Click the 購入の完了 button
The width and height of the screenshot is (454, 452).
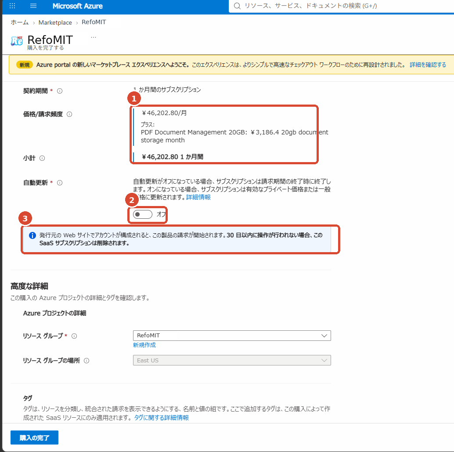click(x=34, y=438)
